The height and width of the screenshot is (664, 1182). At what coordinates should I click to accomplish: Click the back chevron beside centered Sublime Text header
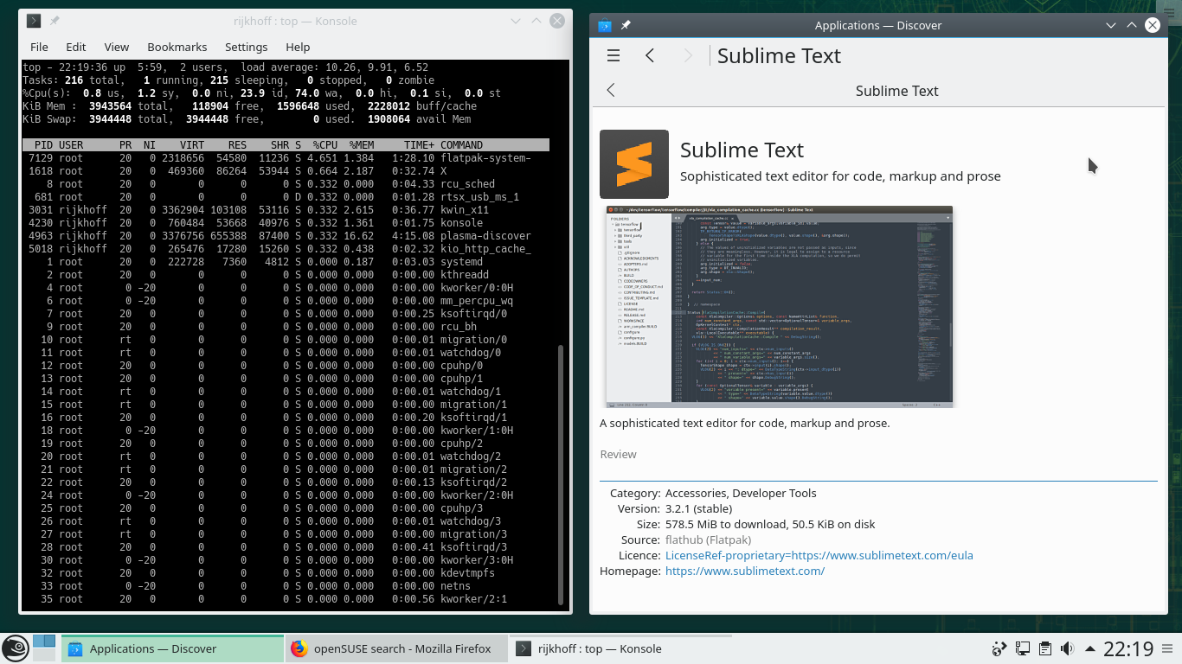[x=611, y=91]
